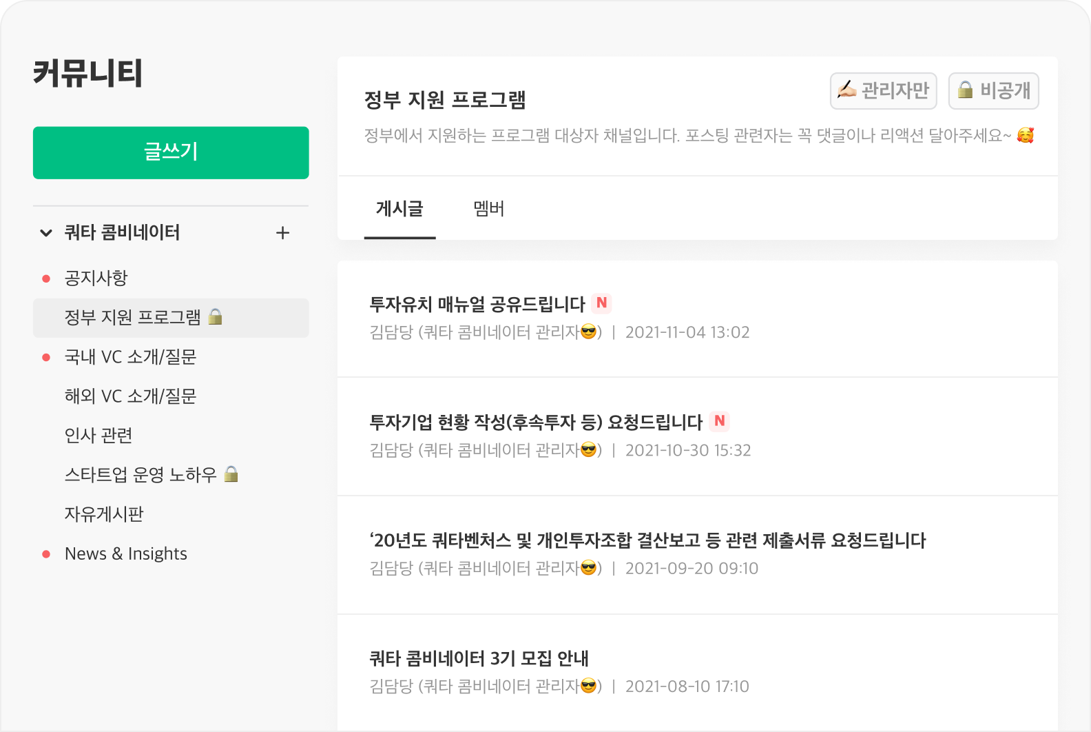Open the 해외 VC 소개/질문 channel
Screen dimensions: 1091x732
(130, 396)
